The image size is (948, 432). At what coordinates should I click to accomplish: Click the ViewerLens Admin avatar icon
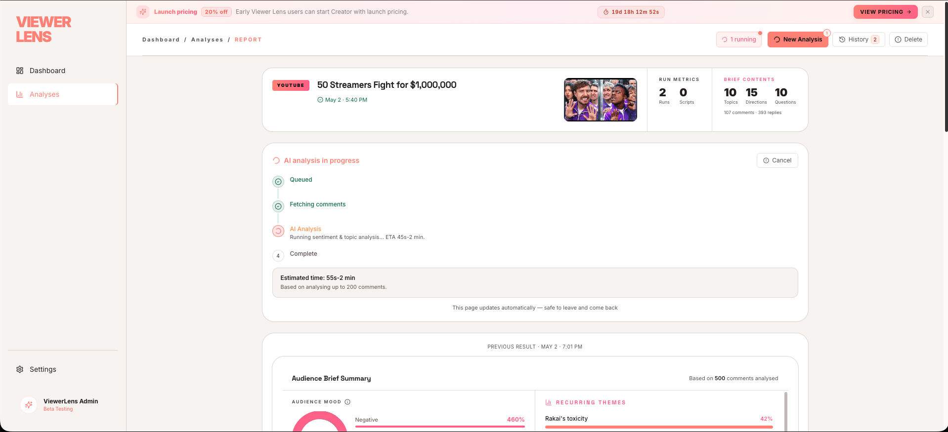click(29, 405)
